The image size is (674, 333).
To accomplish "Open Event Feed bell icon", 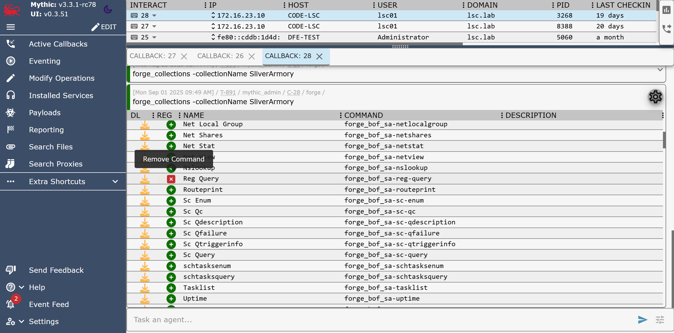I will 11,304.
